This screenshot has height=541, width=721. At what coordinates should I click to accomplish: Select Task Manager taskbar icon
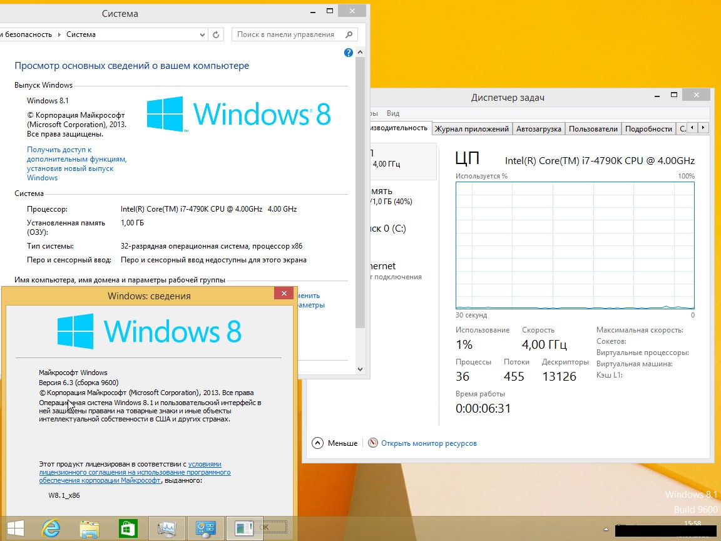[x=167, y=528]
